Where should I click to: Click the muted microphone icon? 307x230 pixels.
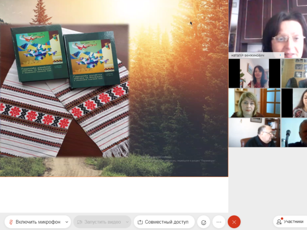(11, 222)
